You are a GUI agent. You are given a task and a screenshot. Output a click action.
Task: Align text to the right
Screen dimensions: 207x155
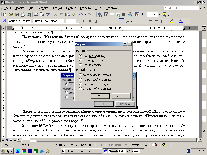tap(115, 21)
